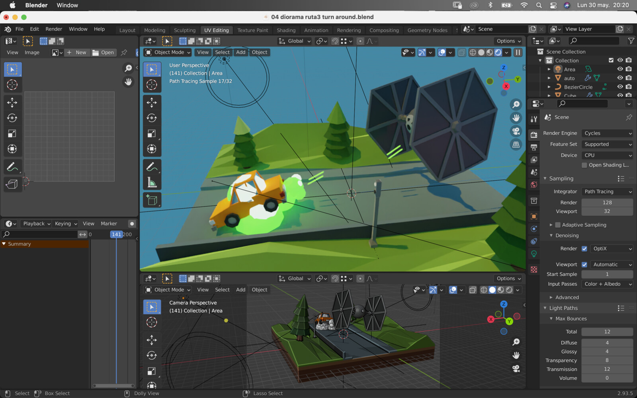This screenshot has width=637, height=398.
Task: Open the View Layer properties tab
Action: coord(534,160)
